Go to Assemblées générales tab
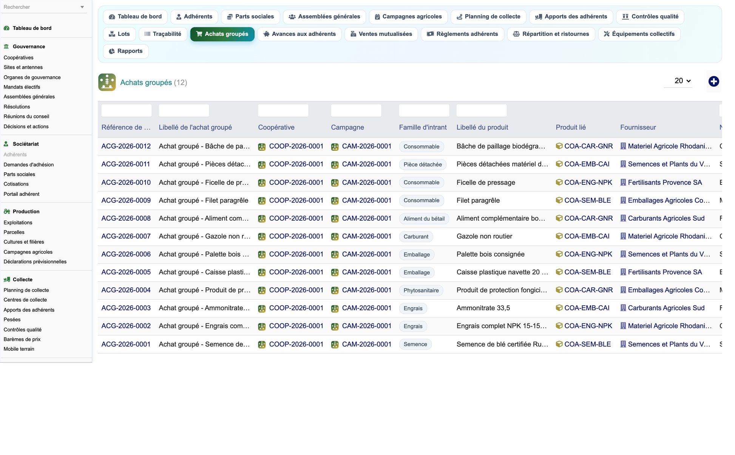 tap(324, 17)
